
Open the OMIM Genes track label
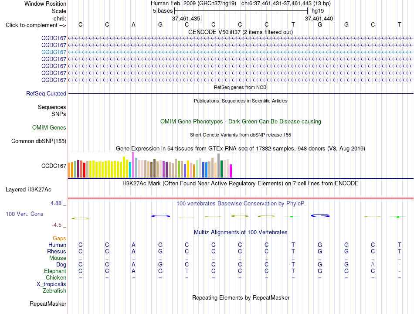tap(49, 128)
